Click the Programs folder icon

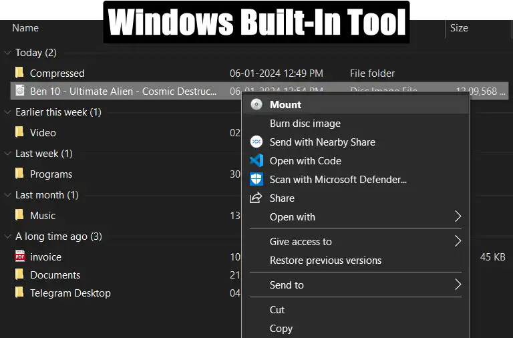(x=19, y=174)
